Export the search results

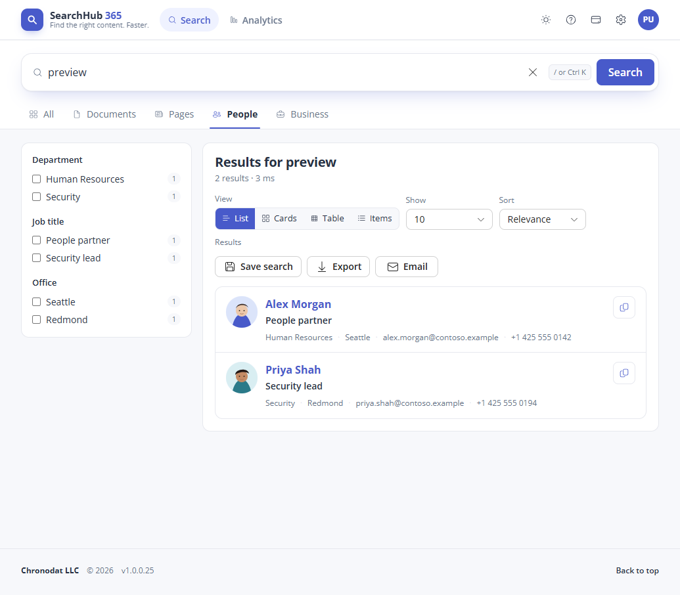338,267
